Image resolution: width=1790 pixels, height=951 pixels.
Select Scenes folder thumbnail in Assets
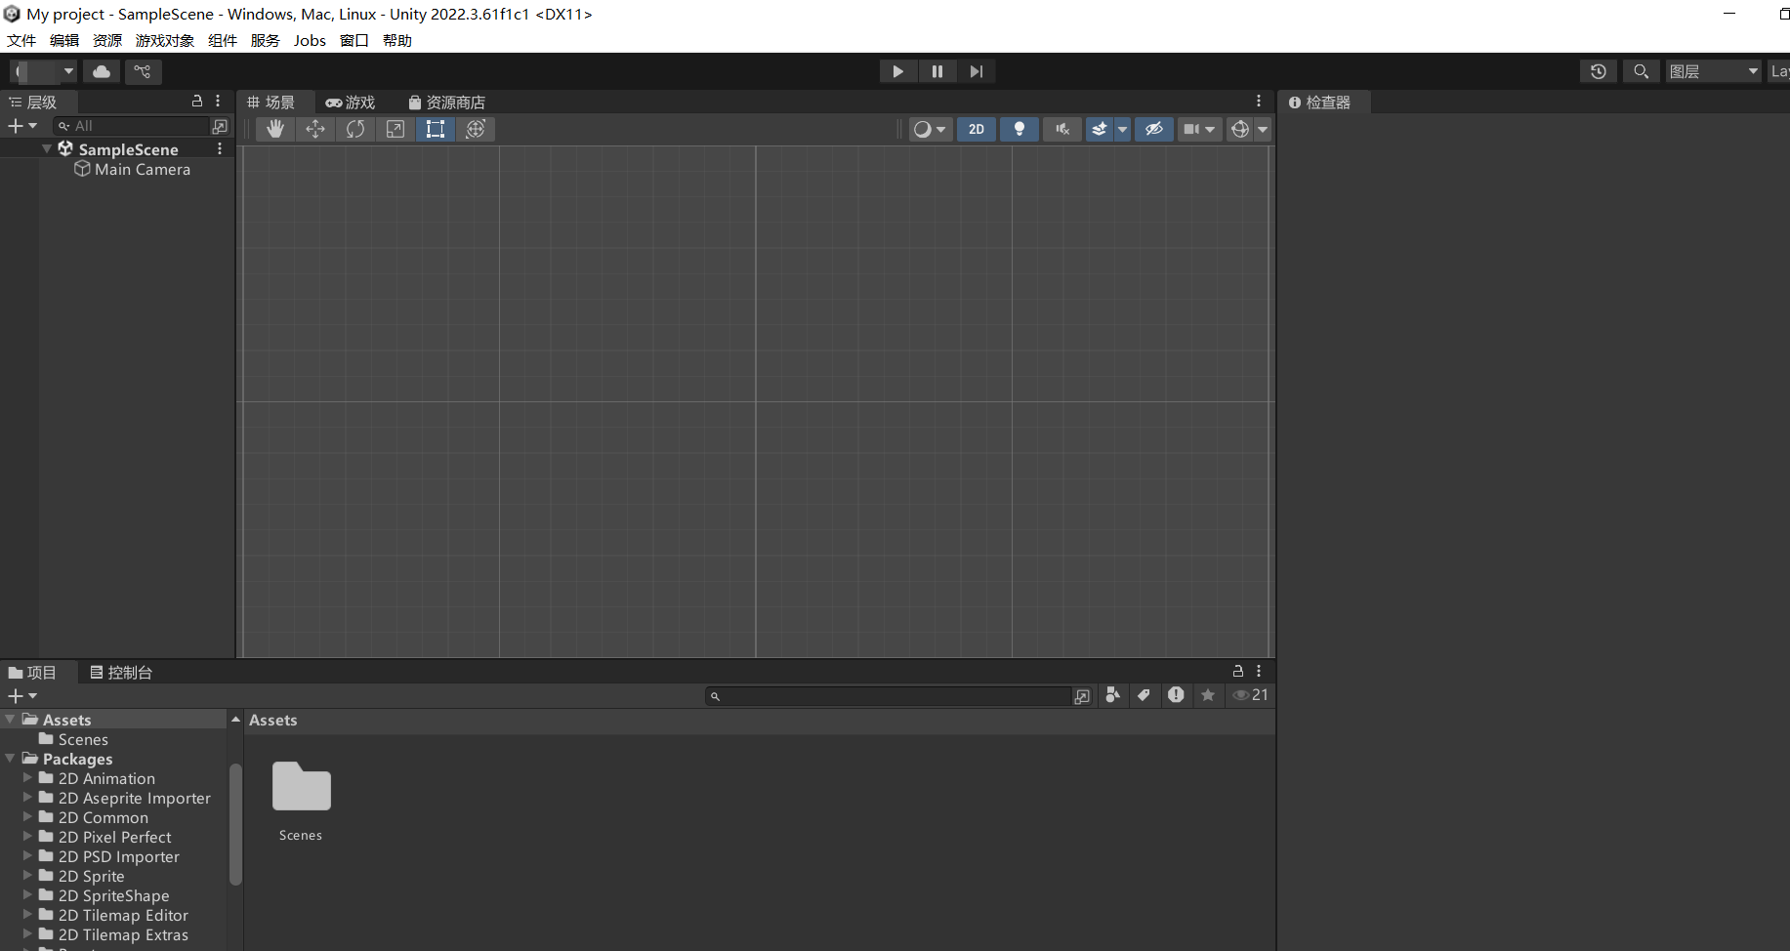click(x=301, y=801)
